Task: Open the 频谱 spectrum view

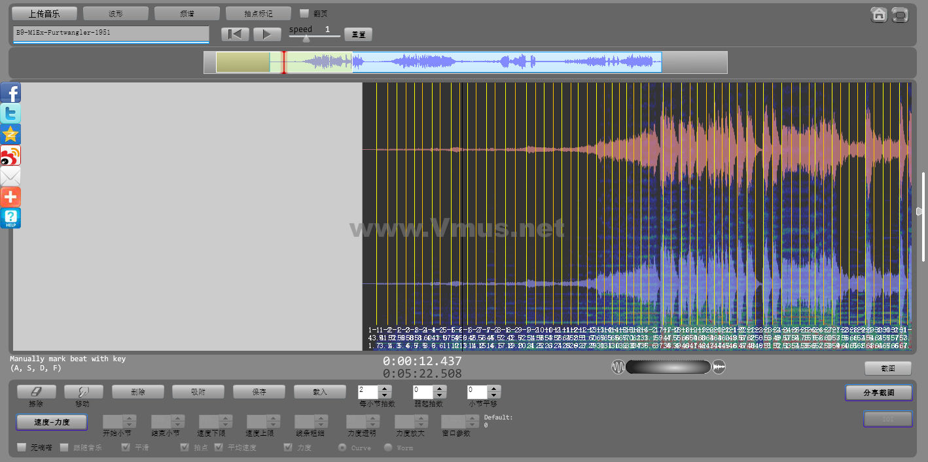Action: pos(187,13)
